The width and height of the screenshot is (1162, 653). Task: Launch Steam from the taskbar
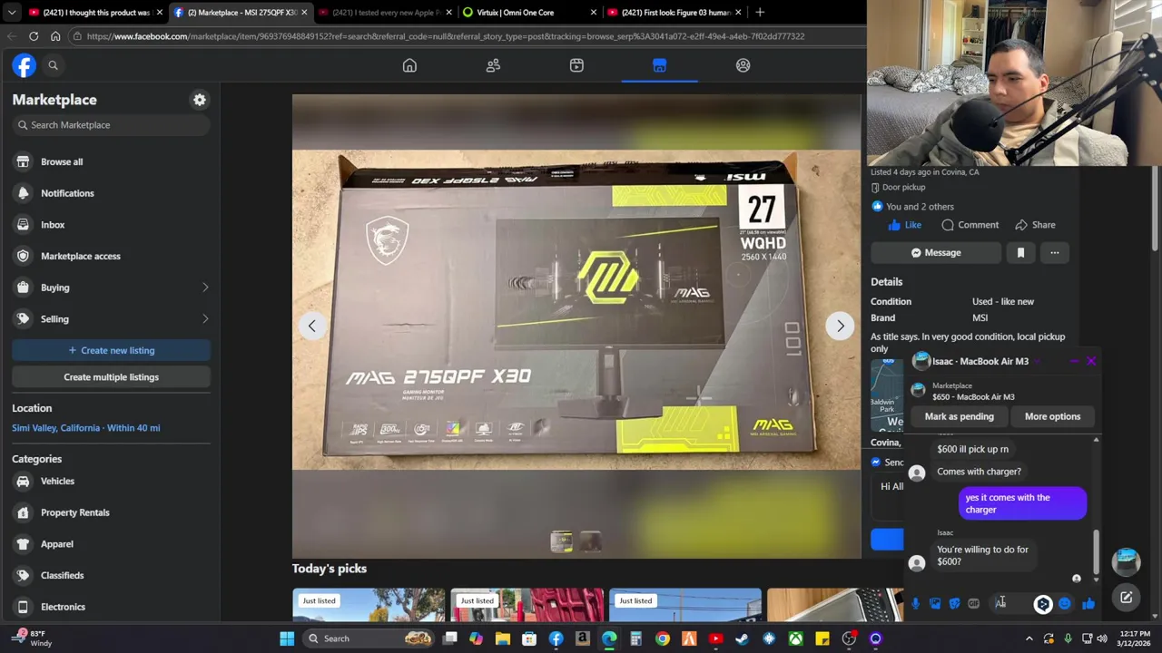point(742,638)
